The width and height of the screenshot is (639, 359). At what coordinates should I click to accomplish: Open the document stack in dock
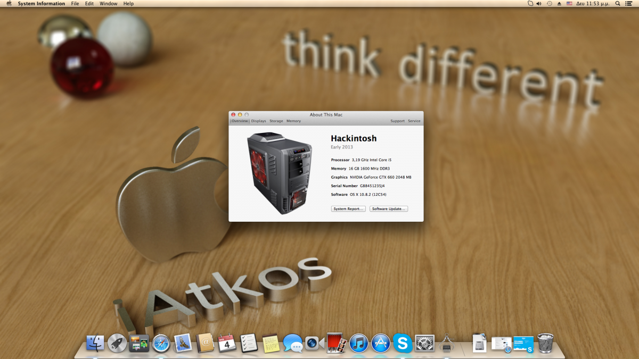point(480,343)
